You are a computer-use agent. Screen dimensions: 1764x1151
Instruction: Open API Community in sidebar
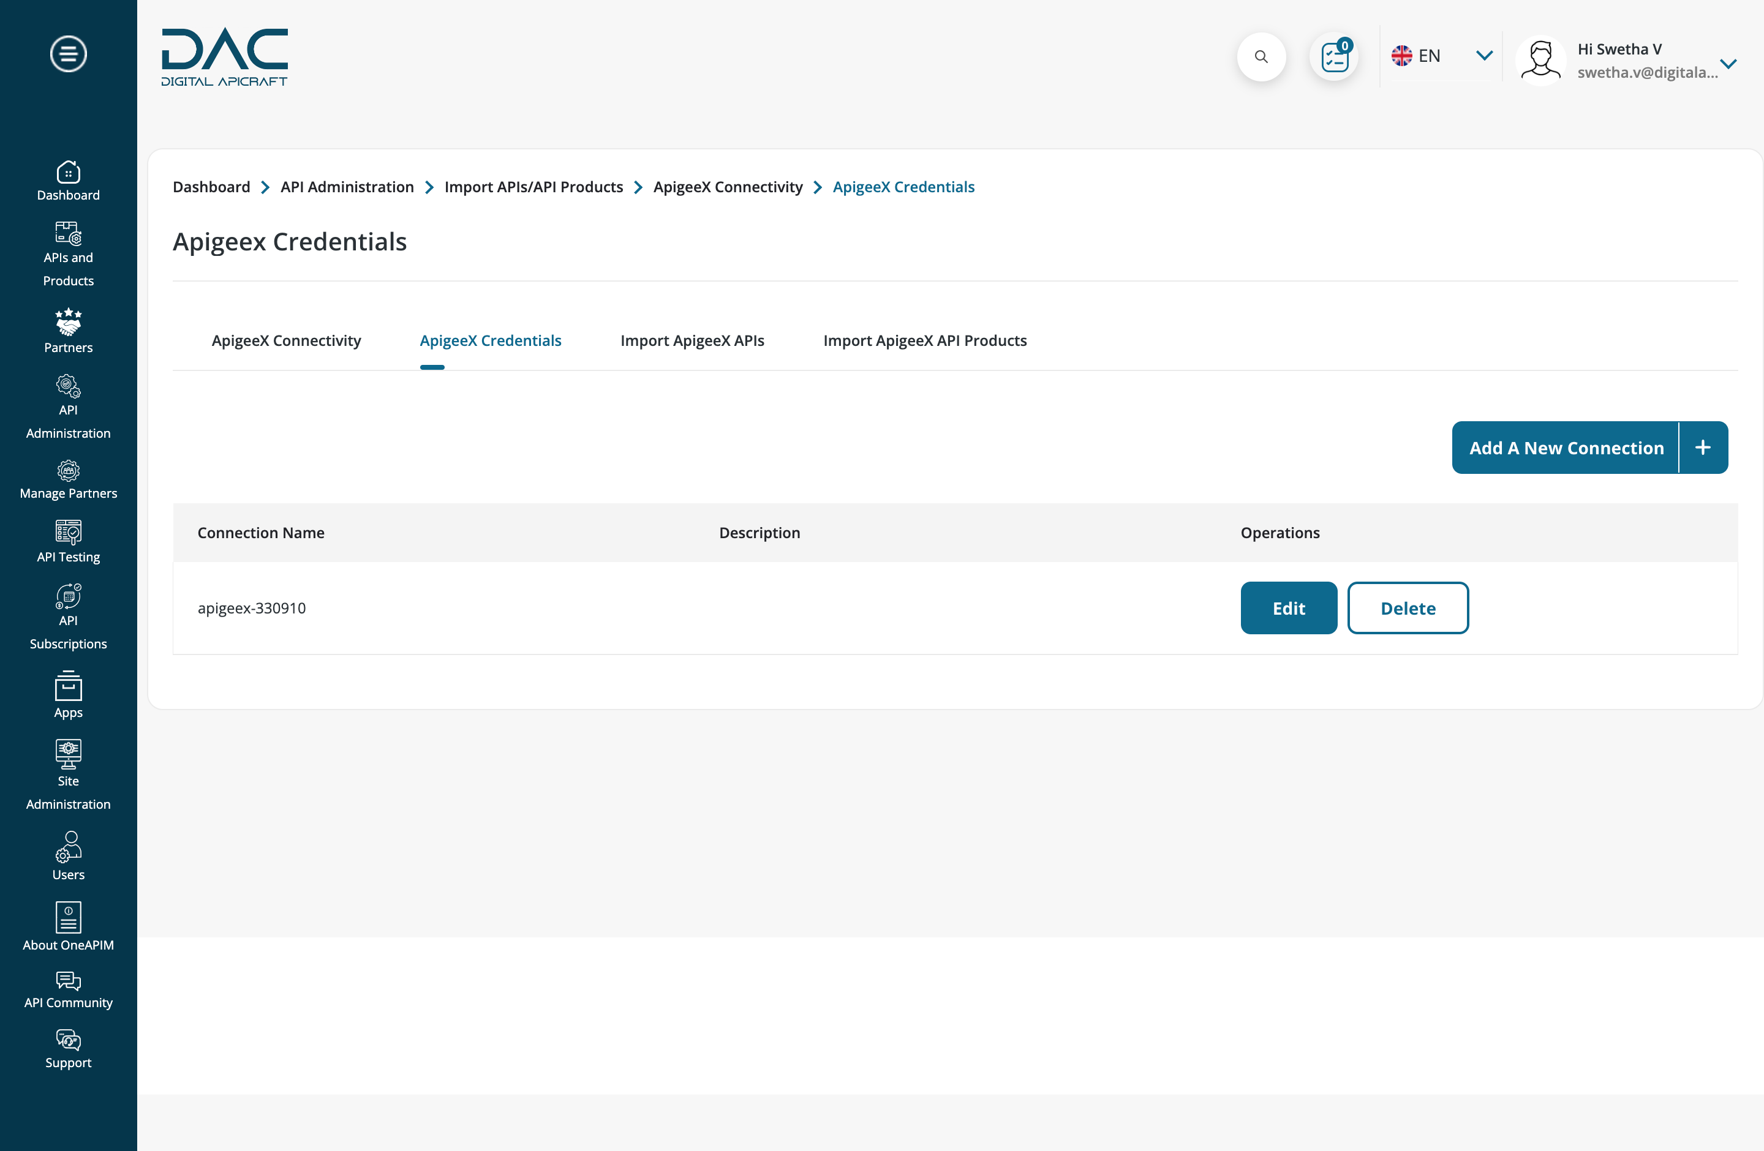(68, 990)
